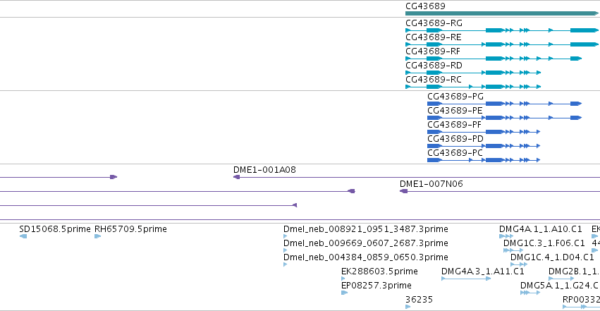
Task: Click the DMG4A.3_1.A11.C1 feature bar
Action: pos(466,279)
